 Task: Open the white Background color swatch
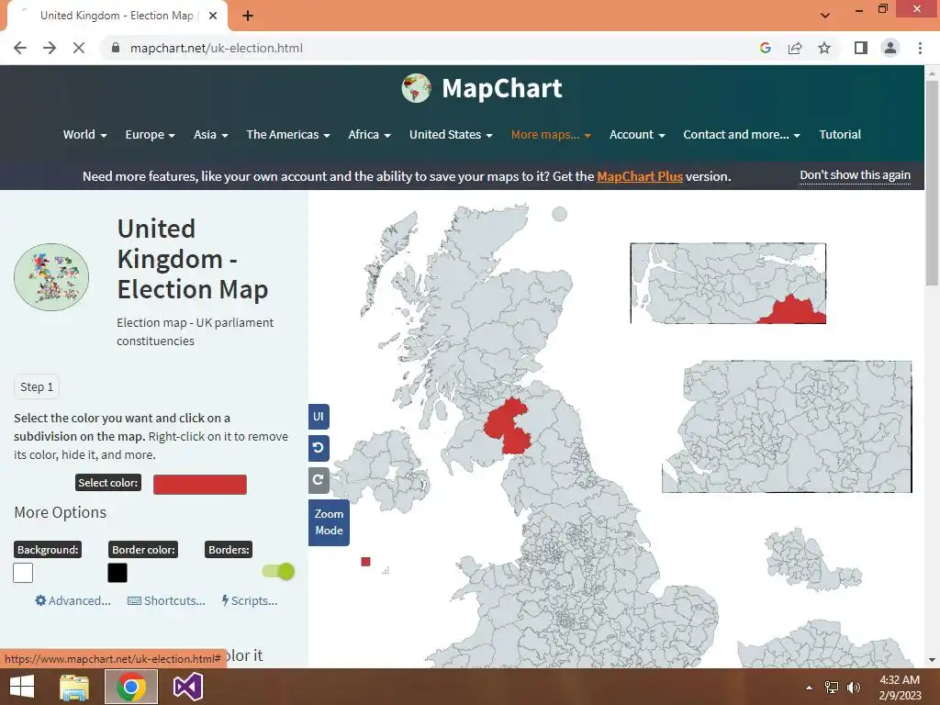coord(23,573)
